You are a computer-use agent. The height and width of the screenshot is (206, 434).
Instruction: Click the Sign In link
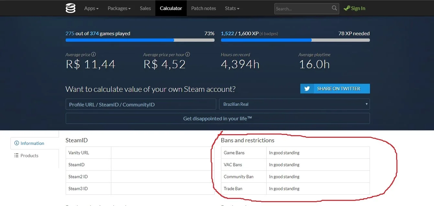[358, 8]
